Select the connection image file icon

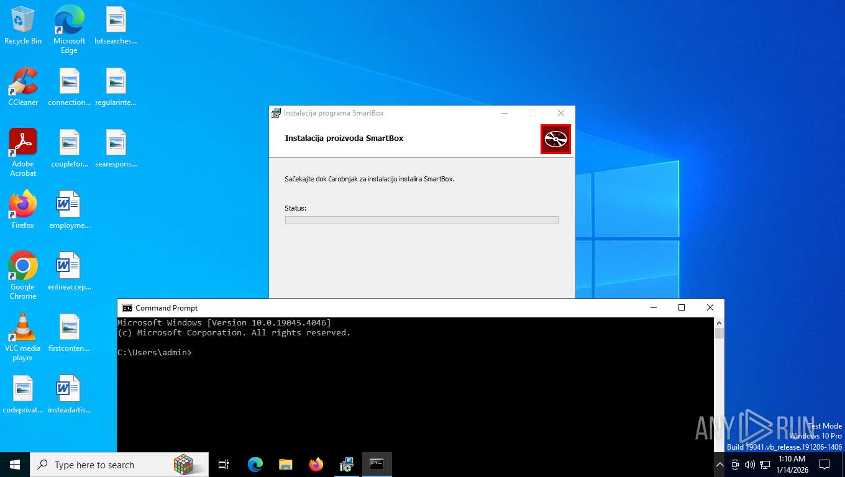coord(69,87)
